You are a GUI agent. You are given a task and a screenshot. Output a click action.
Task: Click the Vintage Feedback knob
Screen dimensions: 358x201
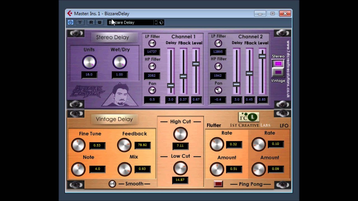124,145
